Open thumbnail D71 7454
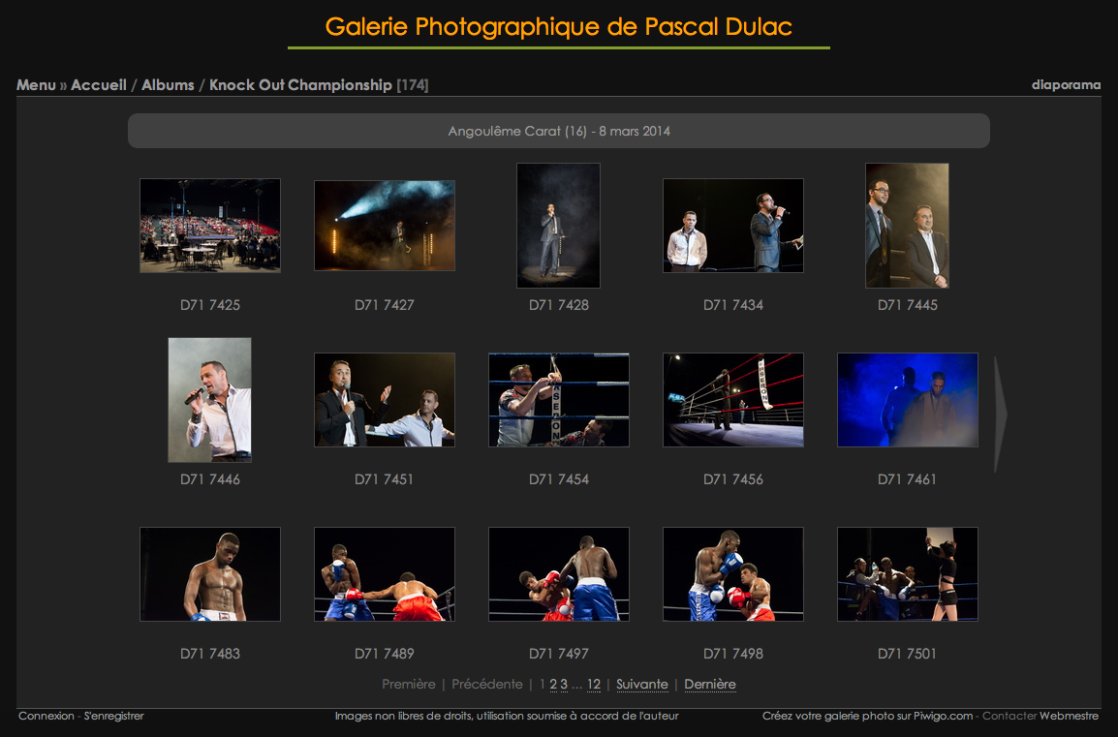 [x=558, y=400]
